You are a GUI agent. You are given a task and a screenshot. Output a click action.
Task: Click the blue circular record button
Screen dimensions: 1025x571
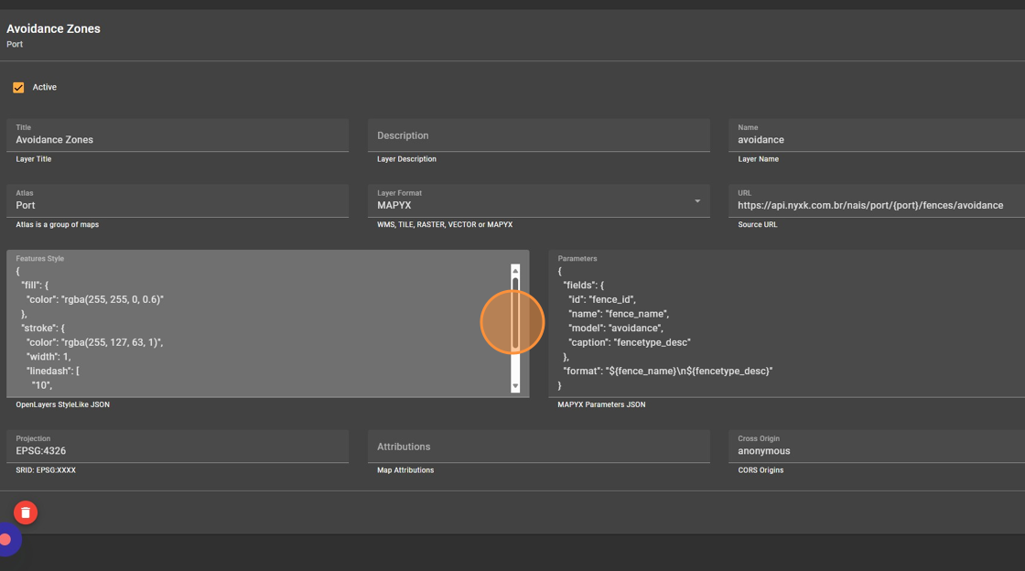click(6, 540)
